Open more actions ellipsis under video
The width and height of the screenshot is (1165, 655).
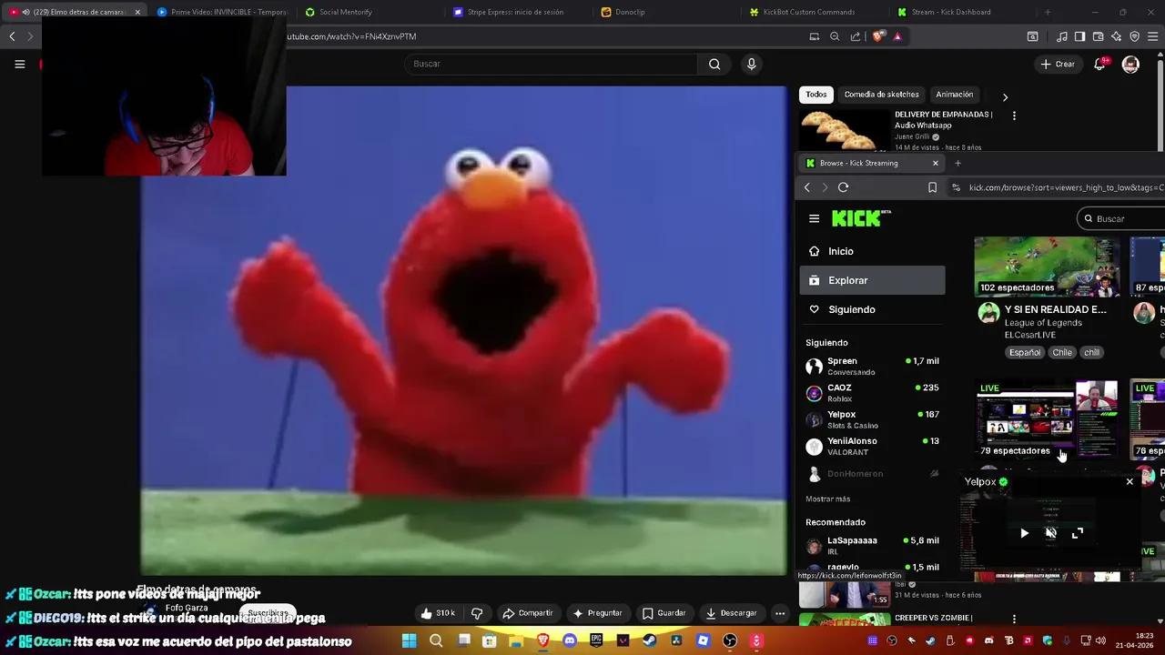click(x=780, y=613)
